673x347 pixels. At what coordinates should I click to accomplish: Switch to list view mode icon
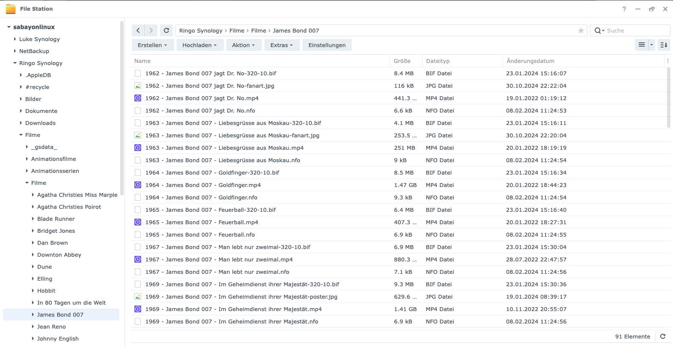[641, 45]
